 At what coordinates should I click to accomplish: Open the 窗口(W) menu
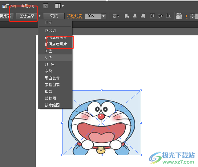(x=9, y=6)
